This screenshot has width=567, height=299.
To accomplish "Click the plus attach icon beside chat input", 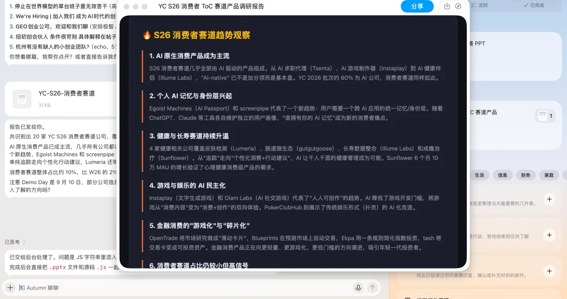I will click(10, 287).
